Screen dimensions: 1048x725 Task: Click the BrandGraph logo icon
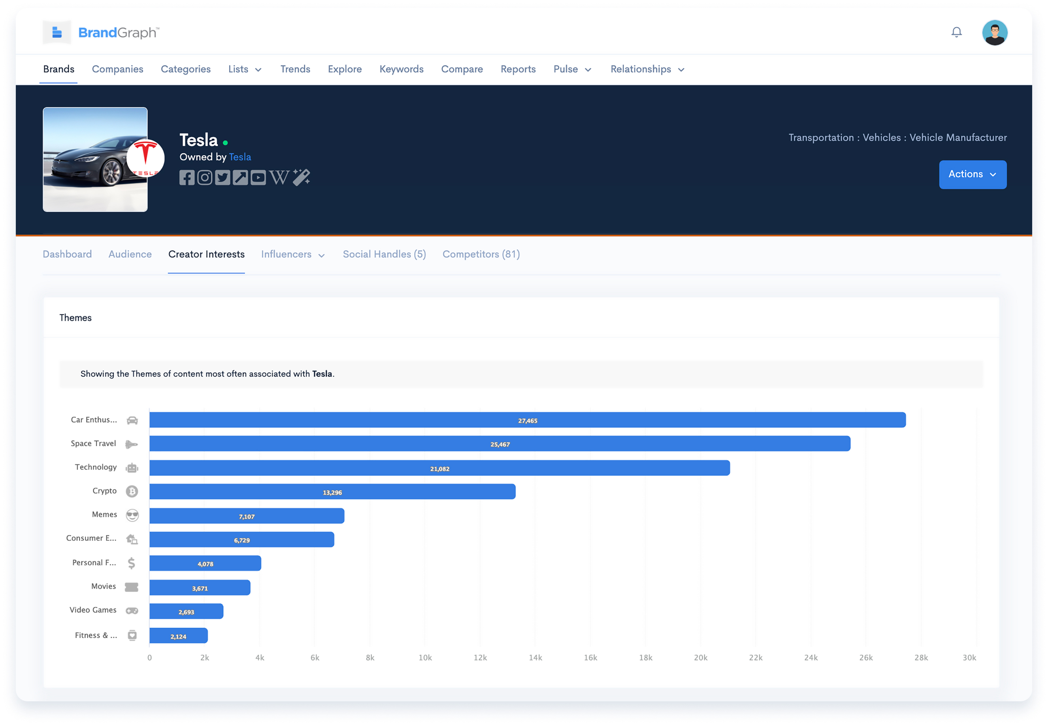[x=57, y=32]
